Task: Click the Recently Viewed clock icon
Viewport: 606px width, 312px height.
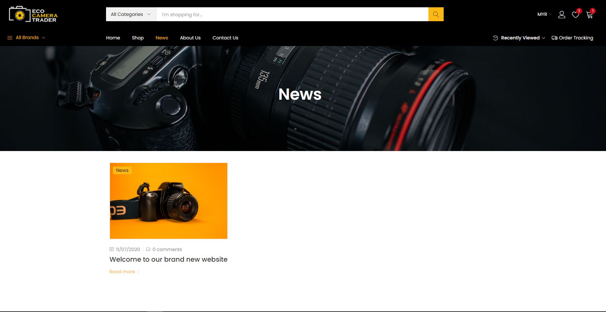Action: click(496, 38)
